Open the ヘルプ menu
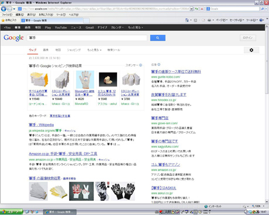Screen dimensions: 269x215 point(74,15)
